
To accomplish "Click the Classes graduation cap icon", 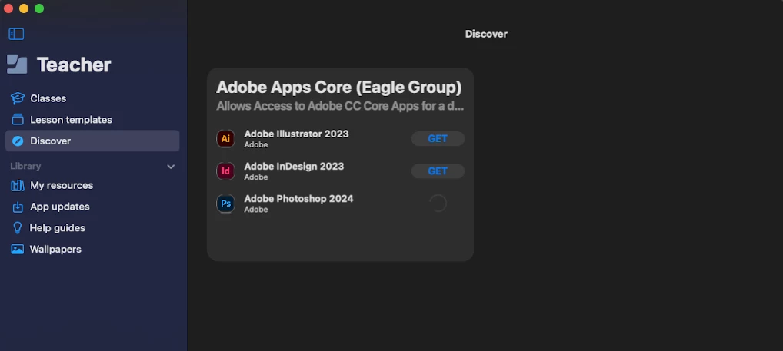I will click(18, 98).
